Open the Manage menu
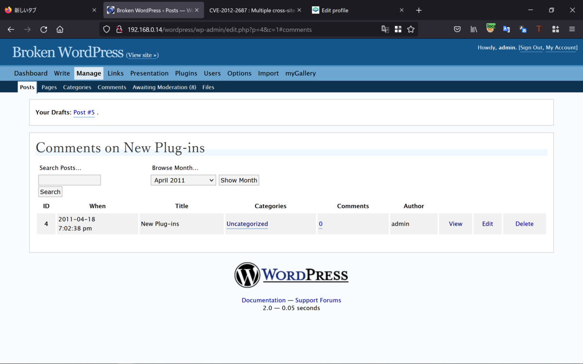583x364 pixels. coord(88,73)
